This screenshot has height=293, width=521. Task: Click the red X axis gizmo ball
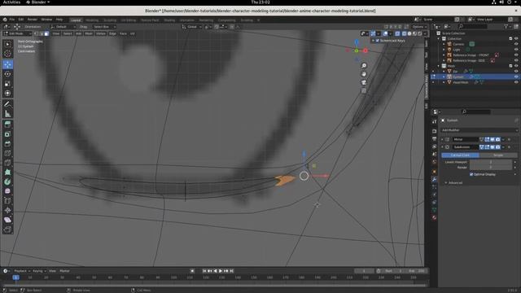click(x=366, y=50)
